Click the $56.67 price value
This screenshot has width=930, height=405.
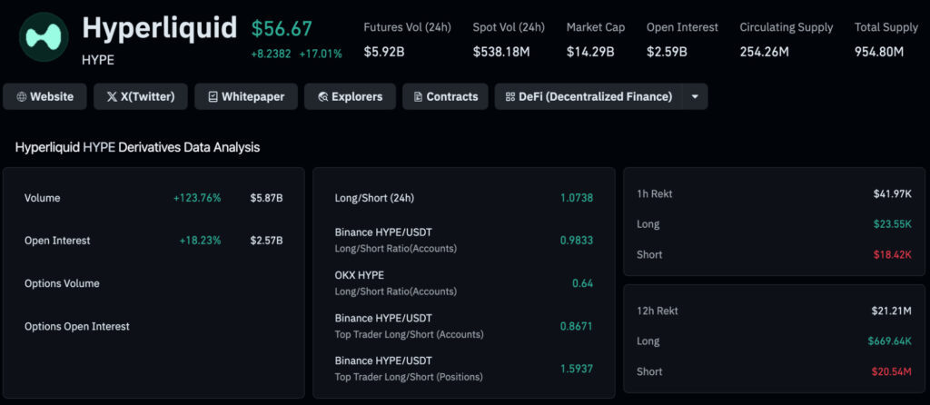point(282,28)
